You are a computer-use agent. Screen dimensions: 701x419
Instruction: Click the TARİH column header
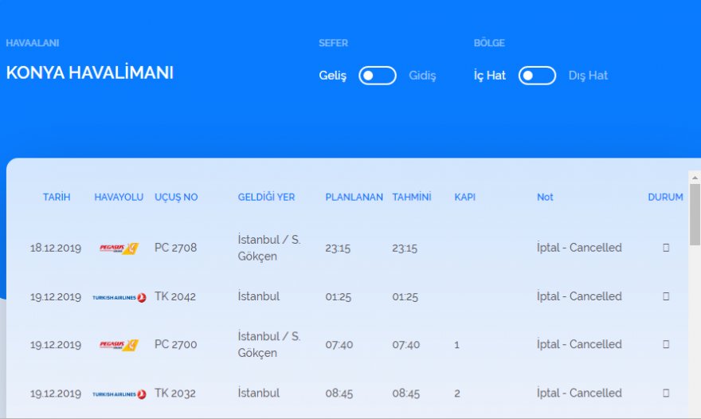click(57, 197)
